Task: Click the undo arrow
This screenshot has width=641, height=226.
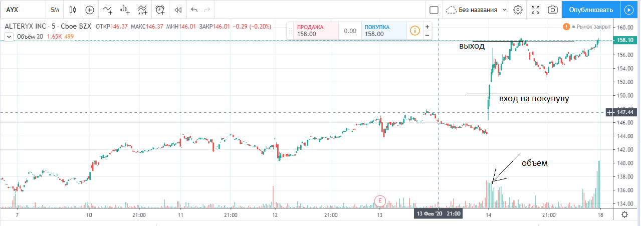Action: point(194,10)
